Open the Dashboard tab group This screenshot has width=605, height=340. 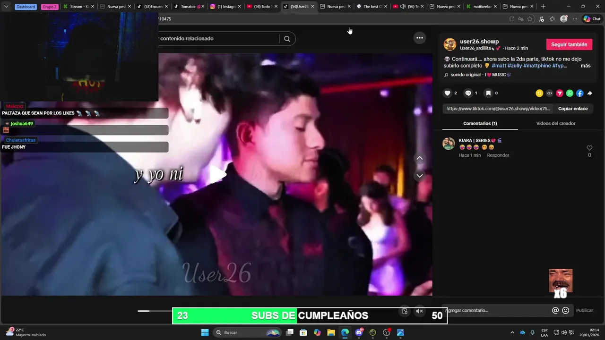click(x=26, y=7)
